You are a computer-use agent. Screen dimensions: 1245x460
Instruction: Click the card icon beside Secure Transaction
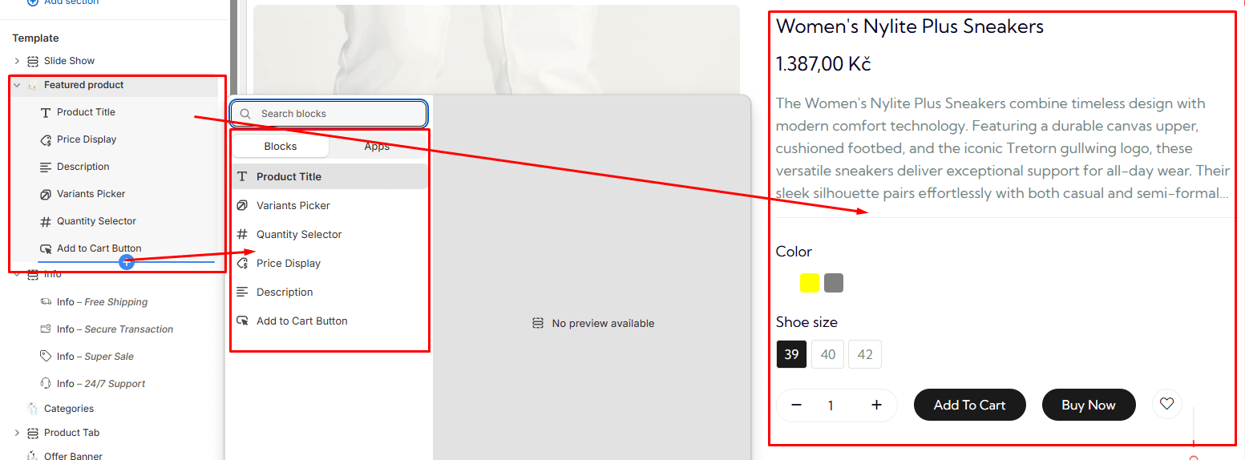click(46, 329)
